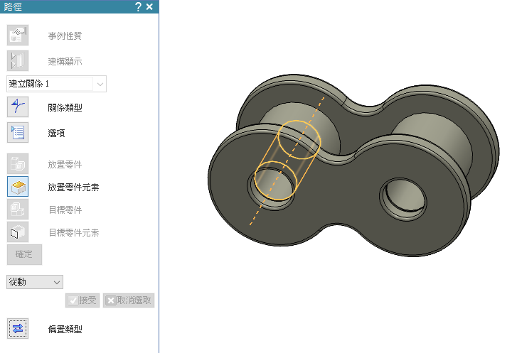
Task: Click the 路徑 panel title
Action: [13, 6]
